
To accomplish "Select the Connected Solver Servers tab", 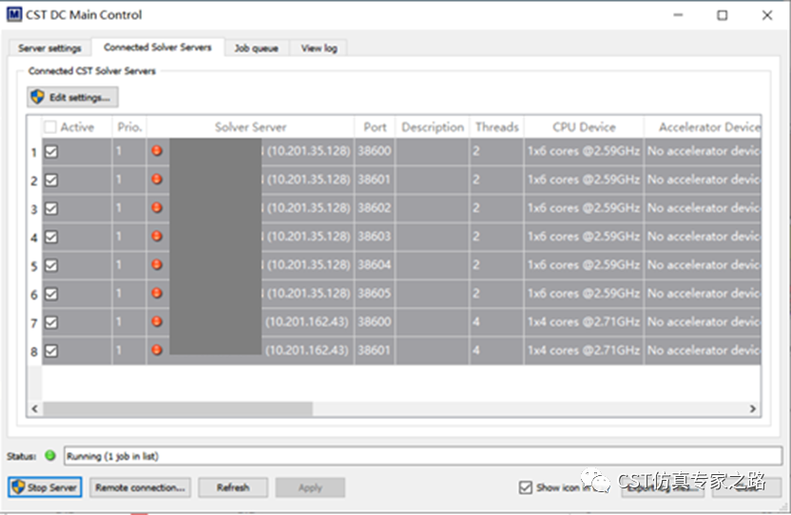I will click(158, 48).
